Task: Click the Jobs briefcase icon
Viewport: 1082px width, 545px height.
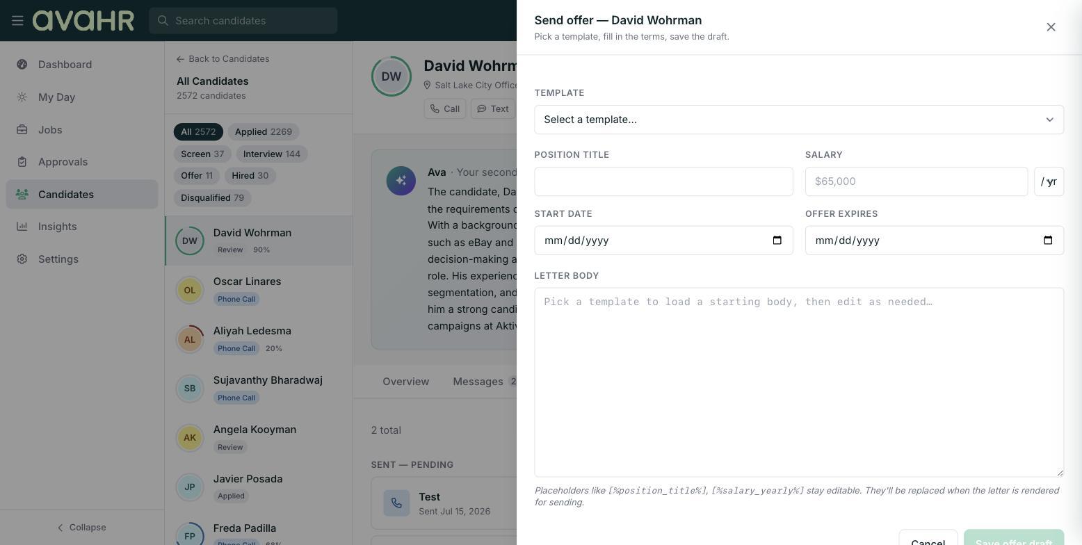Action: click(22, 130)
